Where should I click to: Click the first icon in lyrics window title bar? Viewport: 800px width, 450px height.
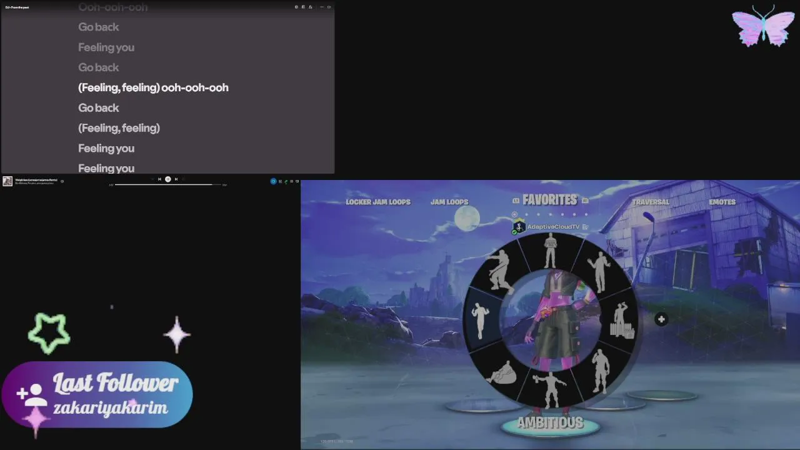click(296, 7)
